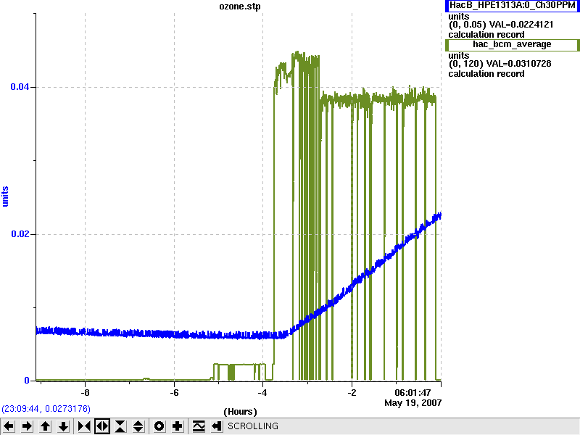580x435 pixels.
Task: Click the wave graph refresh icon
Action: point(199,426)
